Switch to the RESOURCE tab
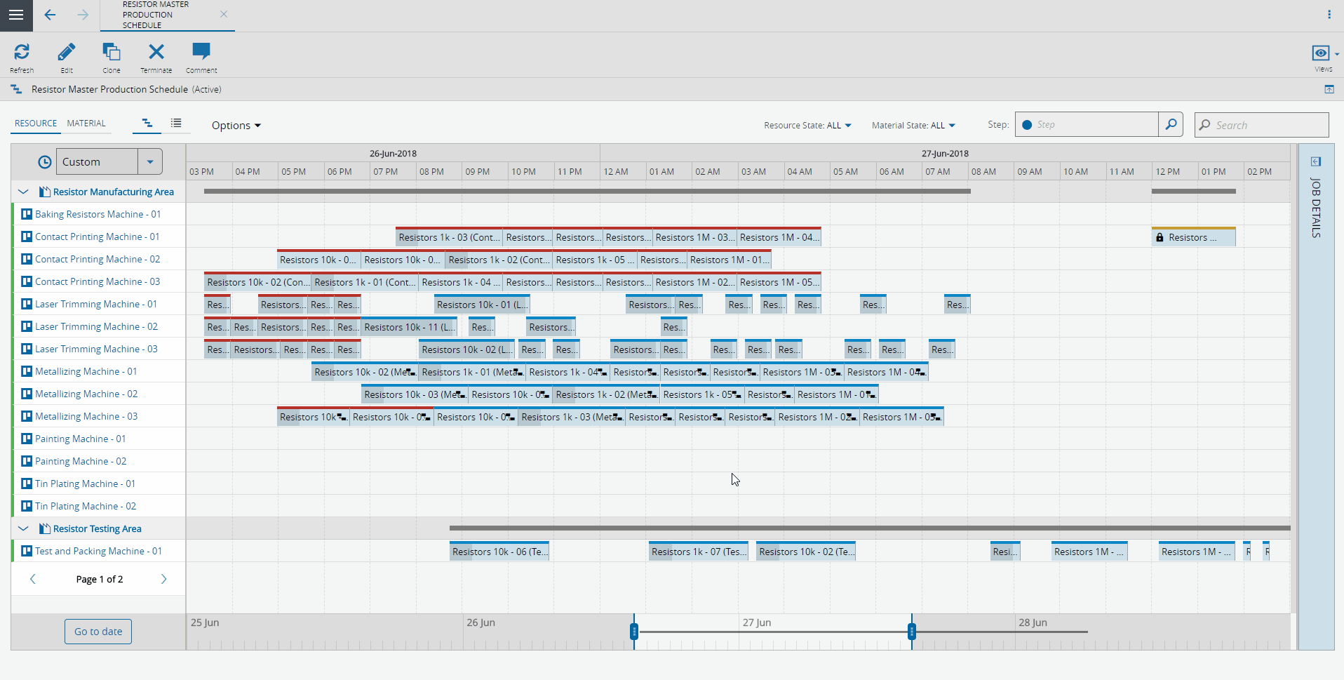Image resolution: width=1344 pixels, height=680 pixels. point(36,124)
